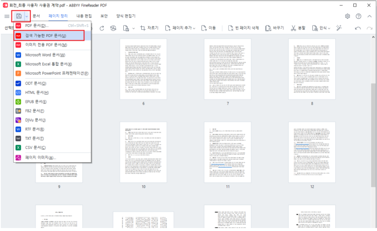
Task: Select RTF 문서(R) format
Action: pos(52,129)
